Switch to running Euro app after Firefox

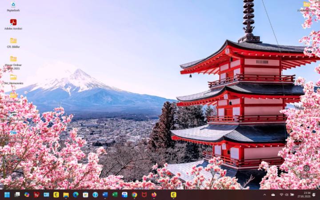click(173, 195)
